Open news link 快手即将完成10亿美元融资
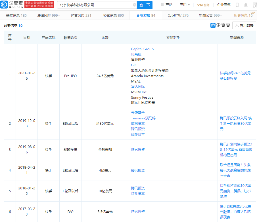Viewport: 257px width, 222px height. click(x=235, y=191)
